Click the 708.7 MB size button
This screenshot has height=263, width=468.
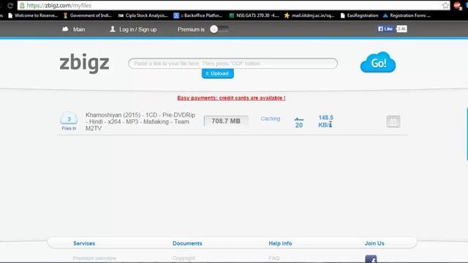226,121
